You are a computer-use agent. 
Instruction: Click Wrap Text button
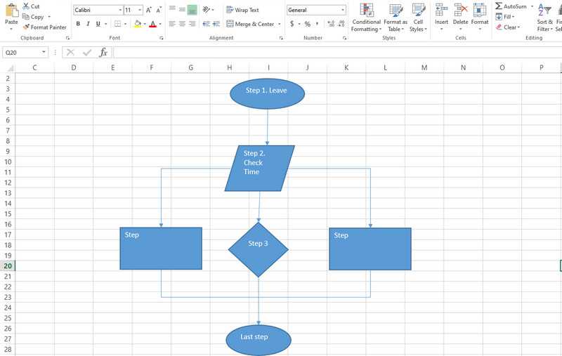click(x=242, y=10)
